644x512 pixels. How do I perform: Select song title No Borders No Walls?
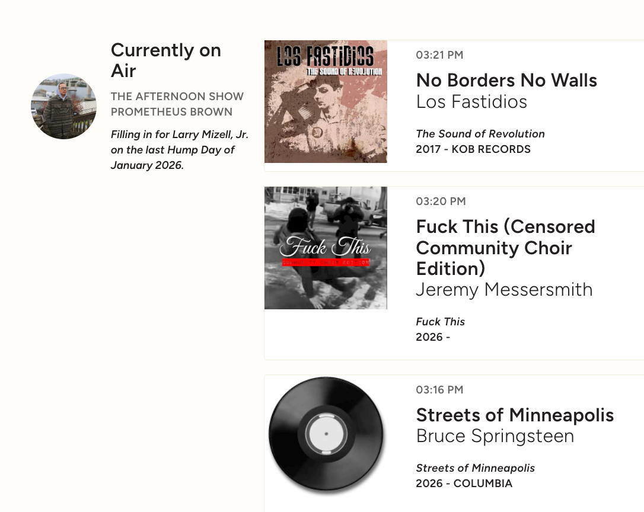pos(506,80)
